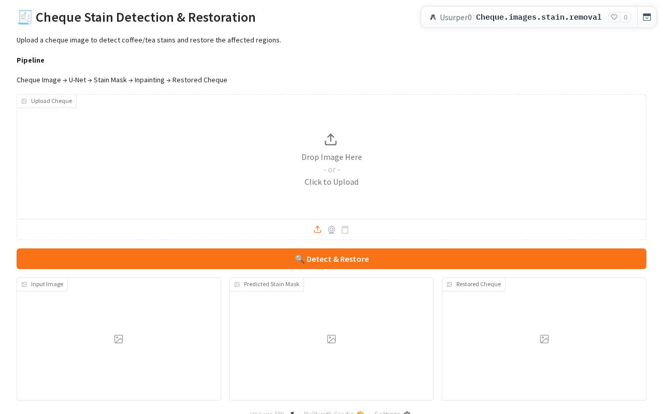663x414 pixels.
Task: Click the Predicted Stain Mask placeholder icon
Action: 331,339
